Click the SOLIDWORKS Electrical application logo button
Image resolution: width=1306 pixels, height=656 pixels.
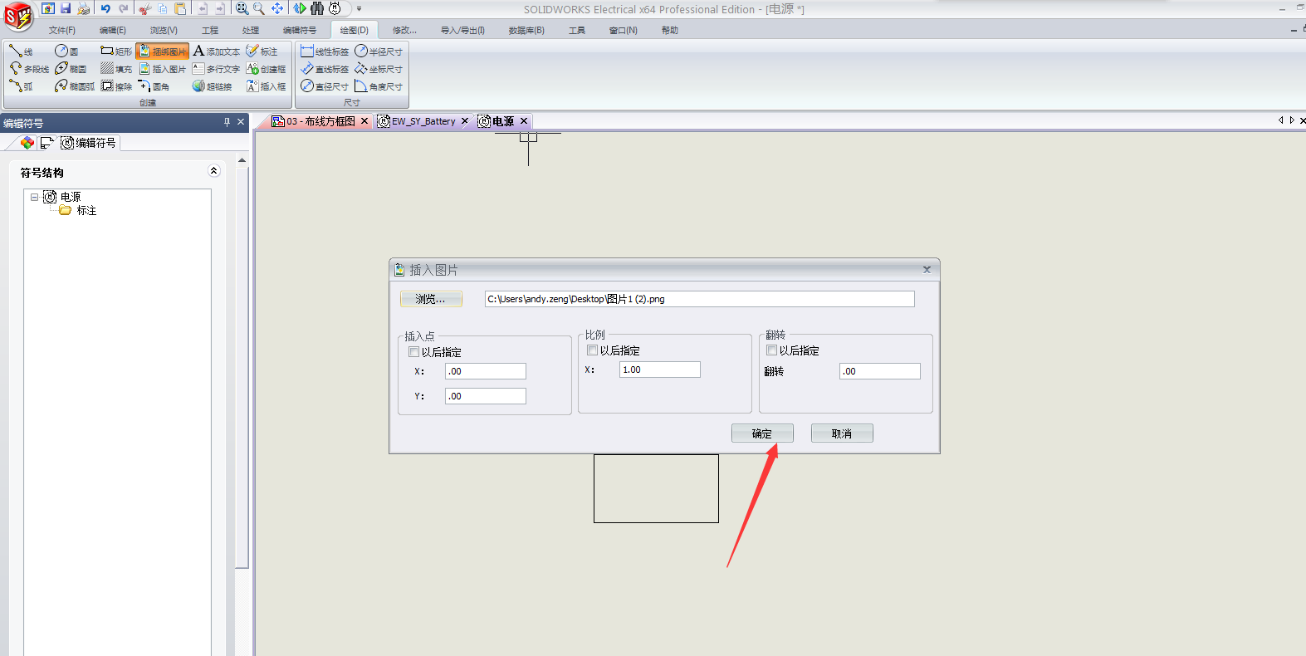(x=18, y=16)
